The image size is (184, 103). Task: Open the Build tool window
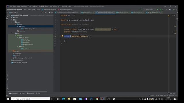(x=38, y=94)
